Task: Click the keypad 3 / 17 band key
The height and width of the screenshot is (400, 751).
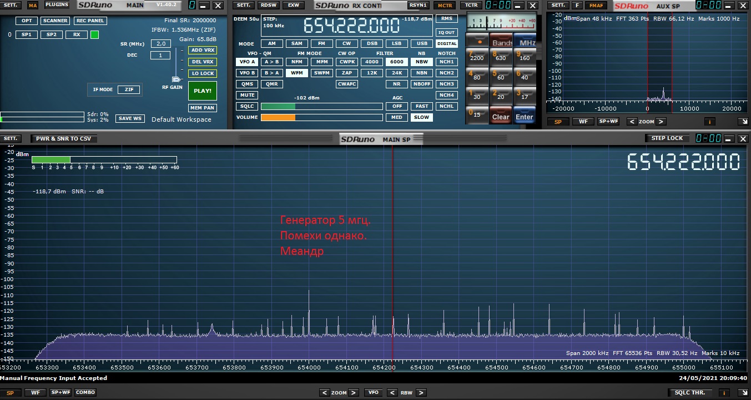Action: coord(525,96)
